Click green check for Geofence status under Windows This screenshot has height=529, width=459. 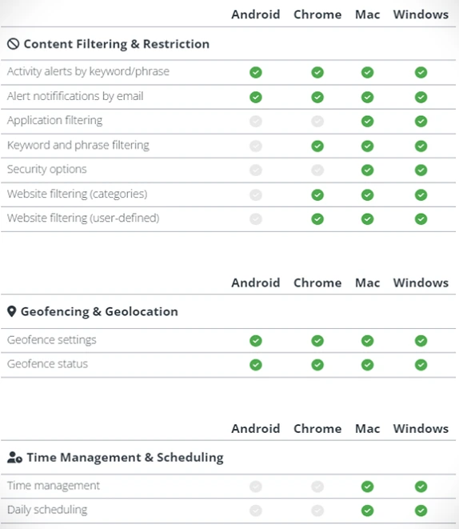pyautogui.click(x=421, y=365)
